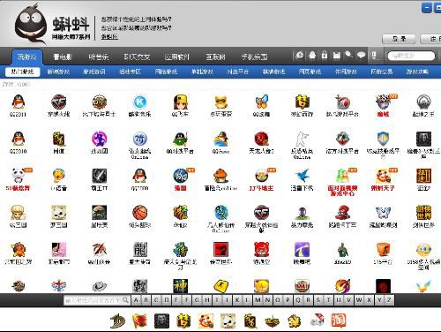Go to the 手机乐园 tab
The image size is (441, 332).
tap(255, 57)
